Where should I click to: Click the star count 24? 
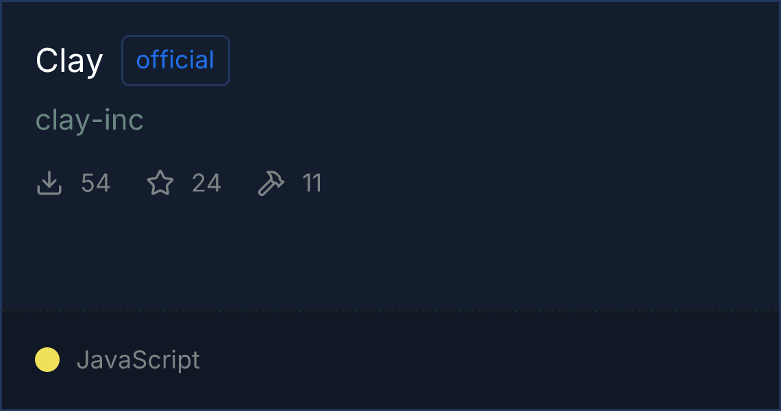[x=206, y=184]
